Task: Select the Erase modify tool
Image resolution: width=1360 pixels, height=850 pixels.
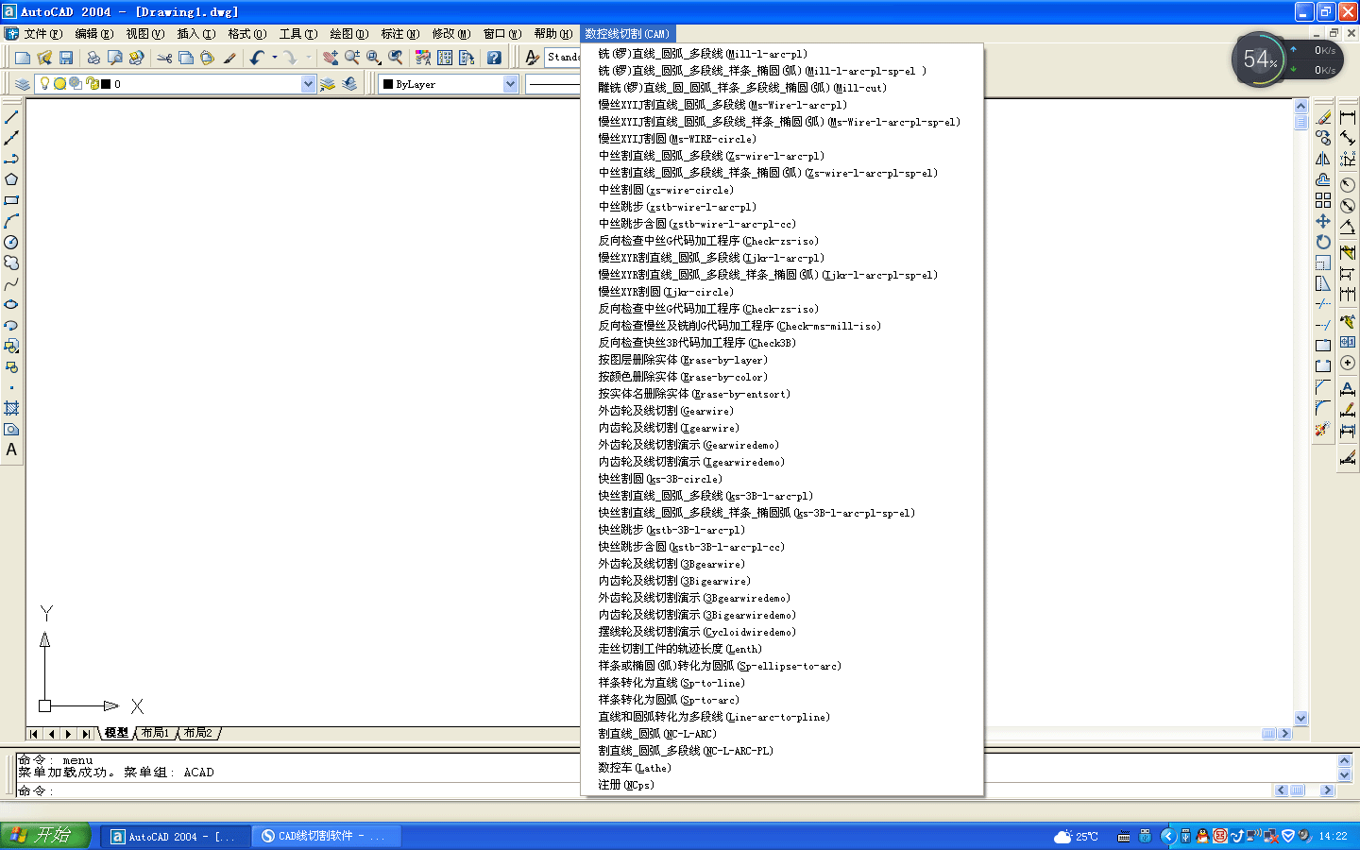Action: click(x=1323, y=117)
